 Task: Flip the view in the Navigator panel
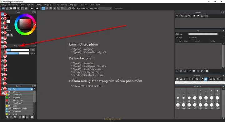[207, 16]
